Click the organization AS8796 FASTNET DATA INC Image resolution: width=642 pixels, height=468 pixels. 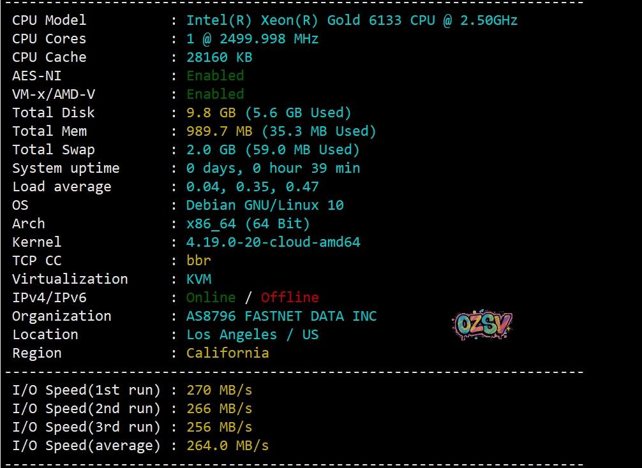coord(281,316)
